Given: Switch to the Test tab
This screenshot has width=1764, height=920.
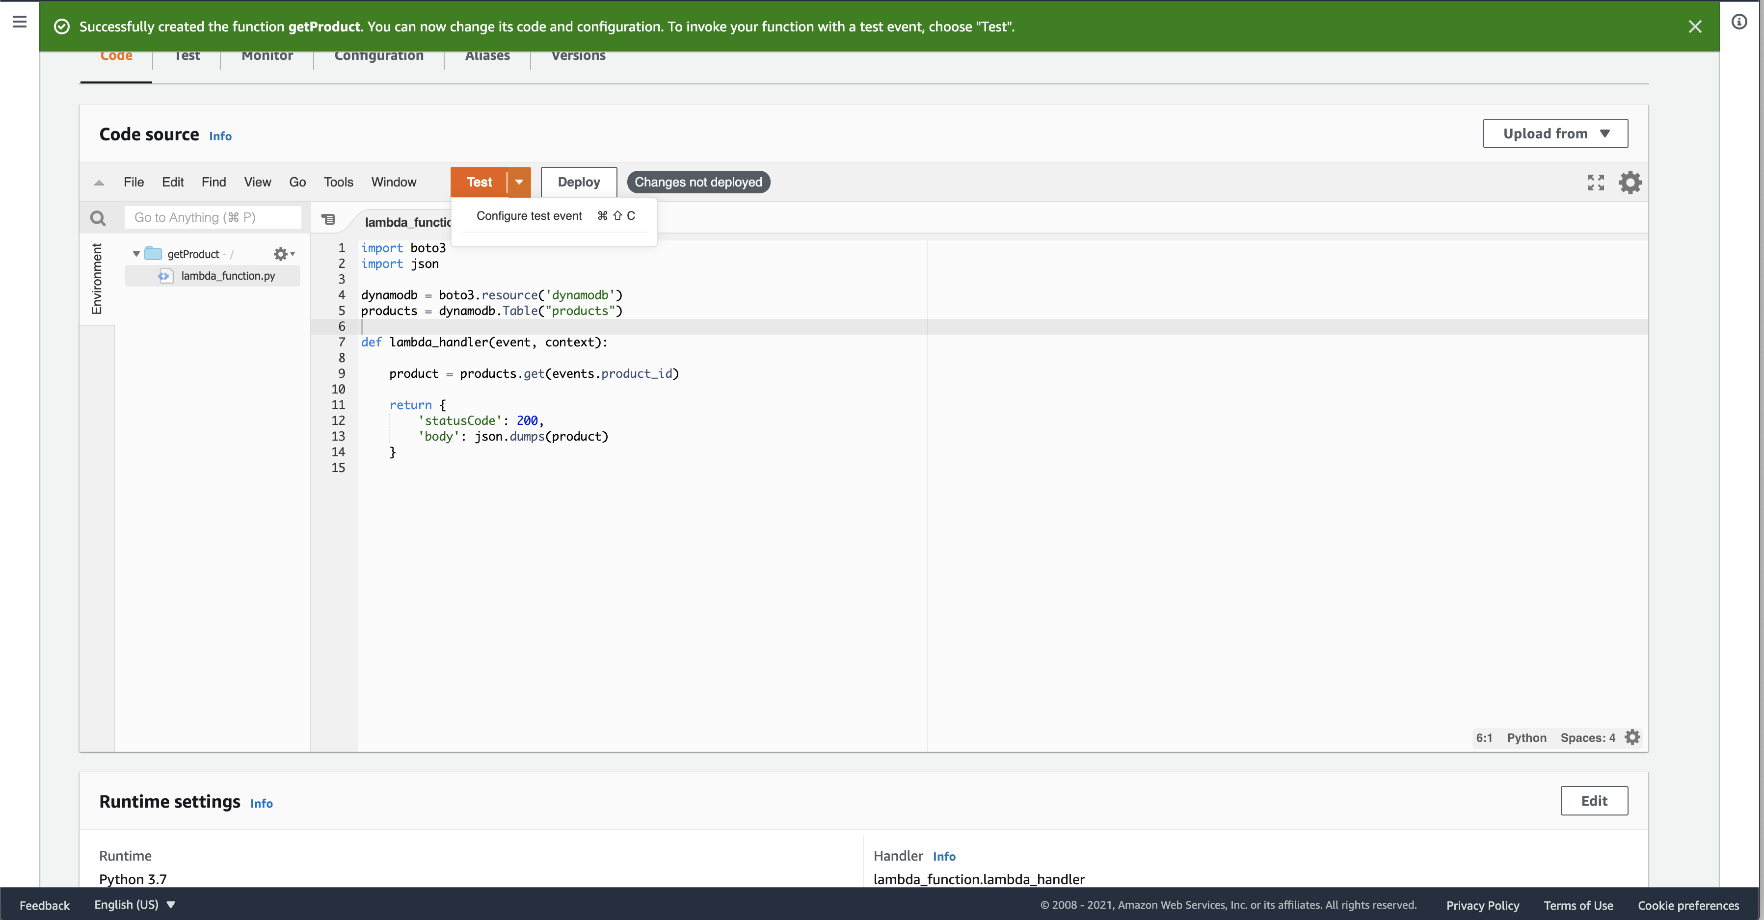Looking at the screenshot, I should (x=187, y=56).
